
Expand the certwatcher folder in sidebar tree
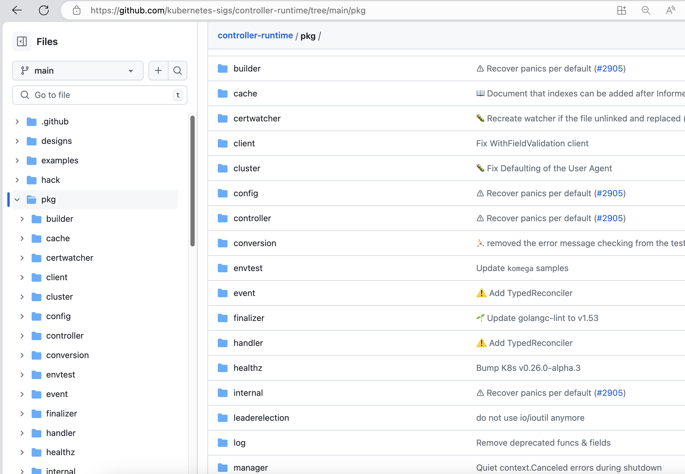point(22,258)
